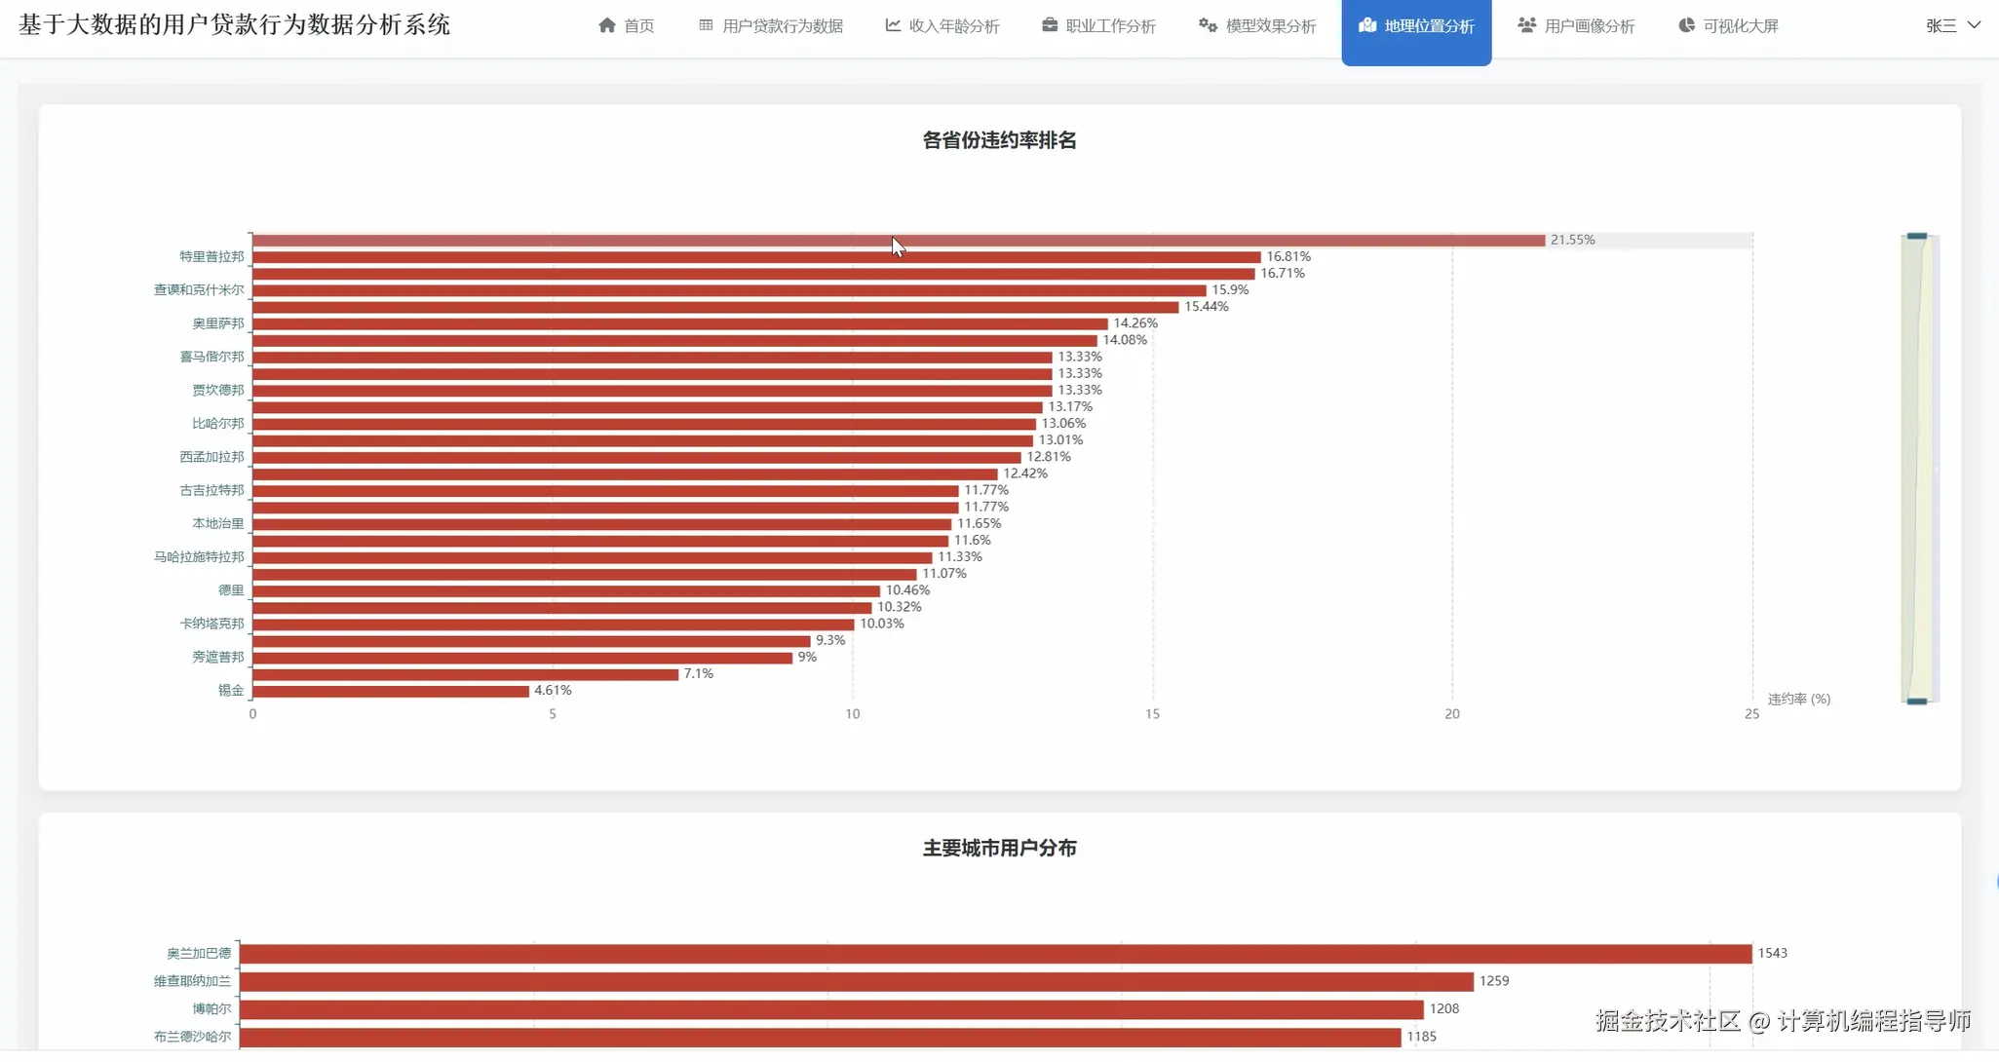Click the pie chart icon for 可视化大屏

[x=1686, y=25]
